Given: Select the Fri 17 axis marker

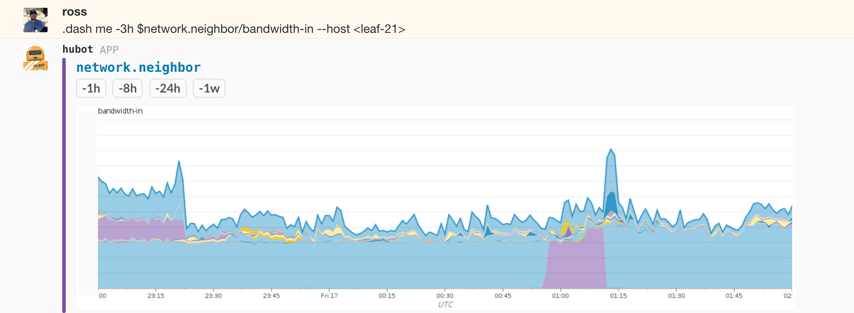Looking at the screenshot, I should click(x=329, y=296).
